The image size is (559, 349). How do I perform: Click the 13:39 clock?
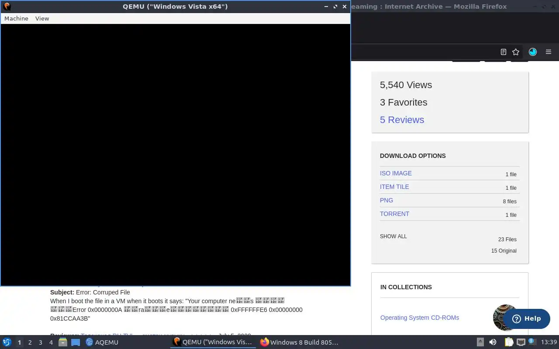(x=549, y=342)
